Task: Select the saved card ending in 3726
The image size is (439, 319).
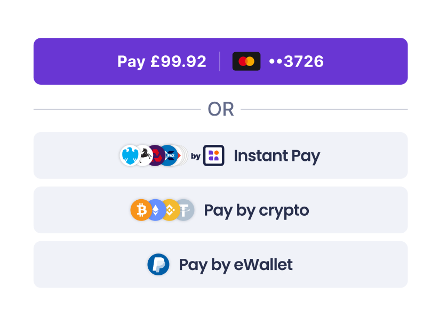Action: point(296,61)
